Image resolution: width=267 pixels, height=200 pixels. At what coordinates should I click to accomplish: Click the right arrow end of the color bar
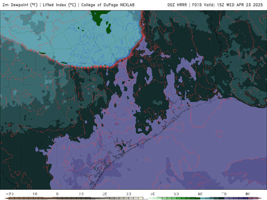(260, 198)
